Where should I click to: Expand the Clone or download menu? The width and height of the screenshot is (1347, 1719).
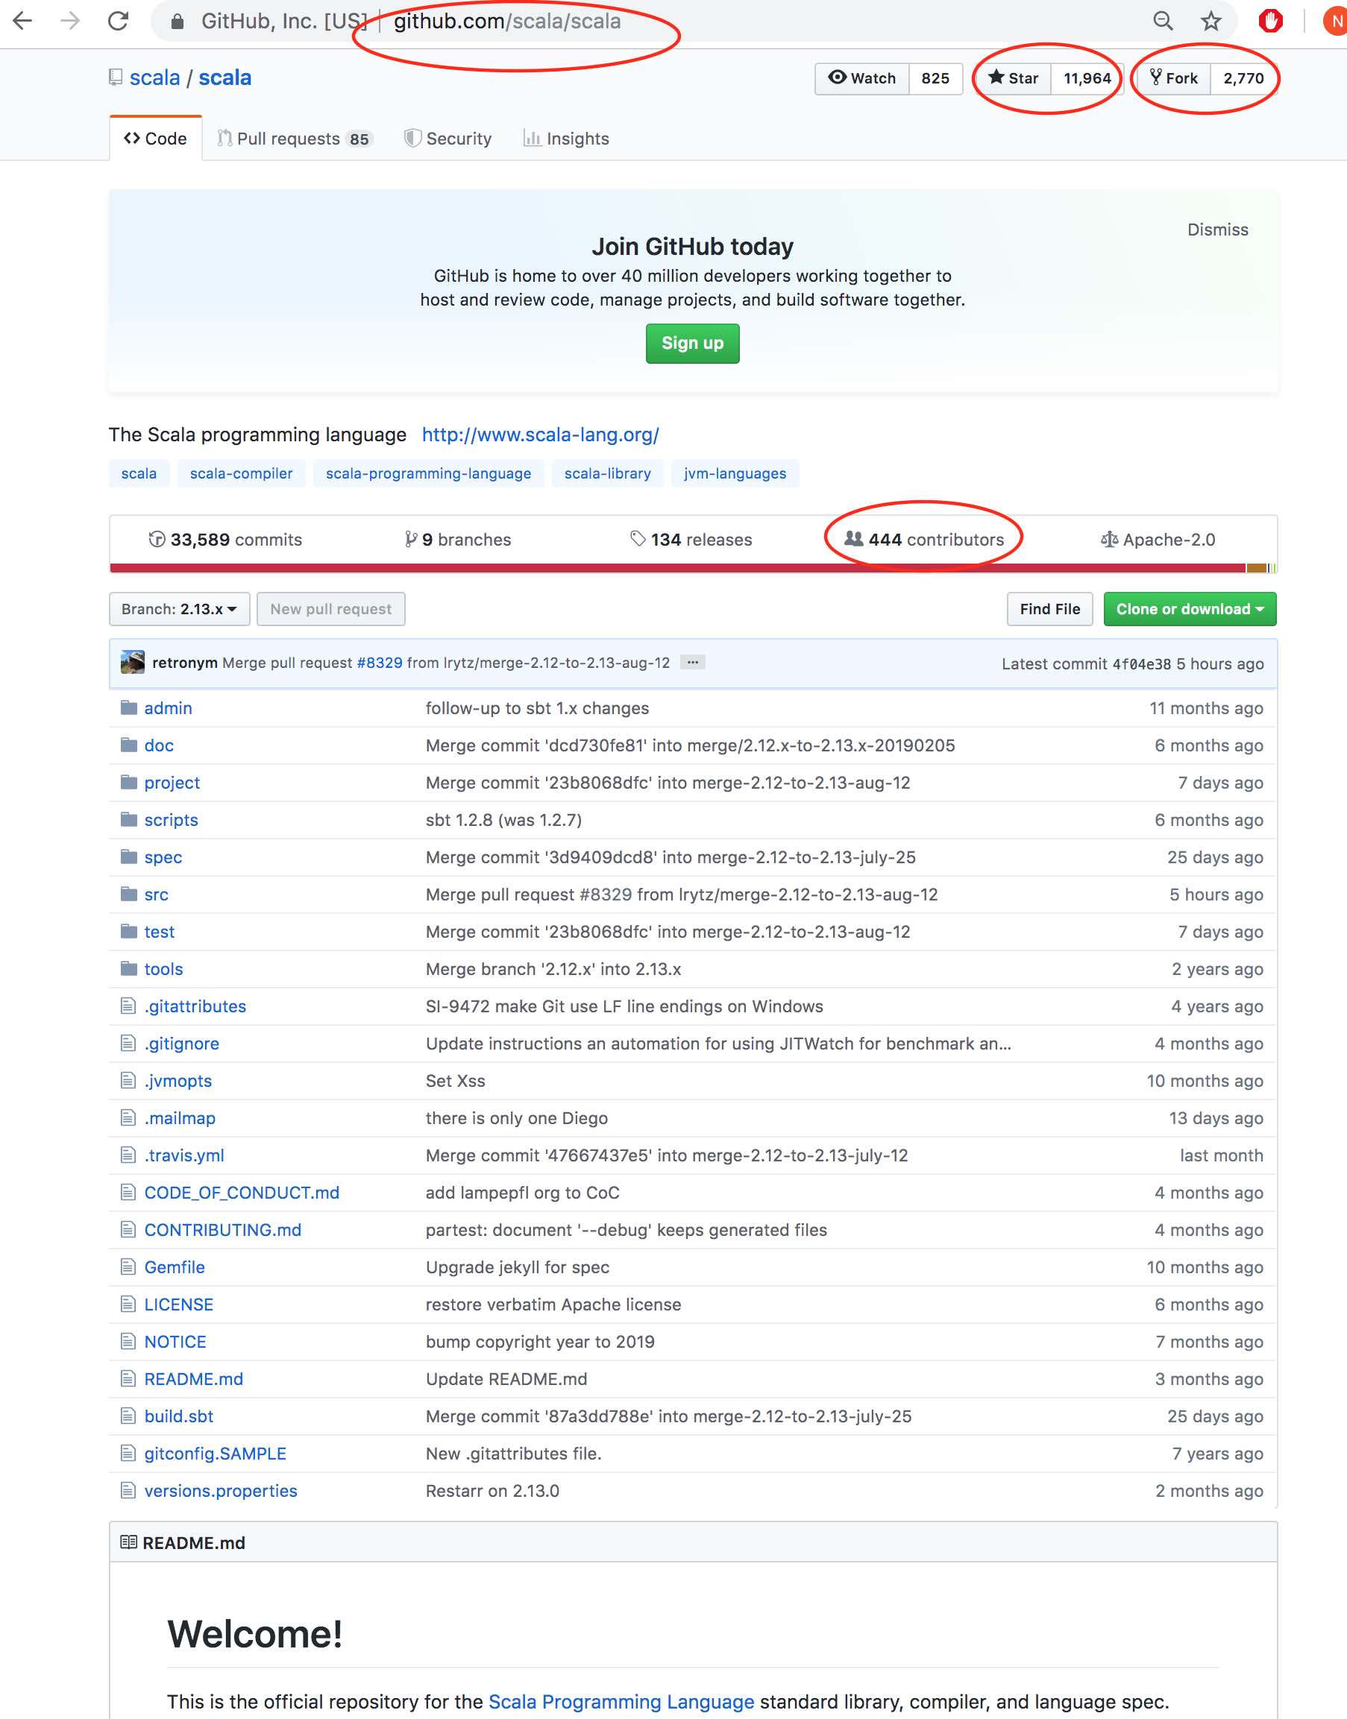(x=1190, y=609)
